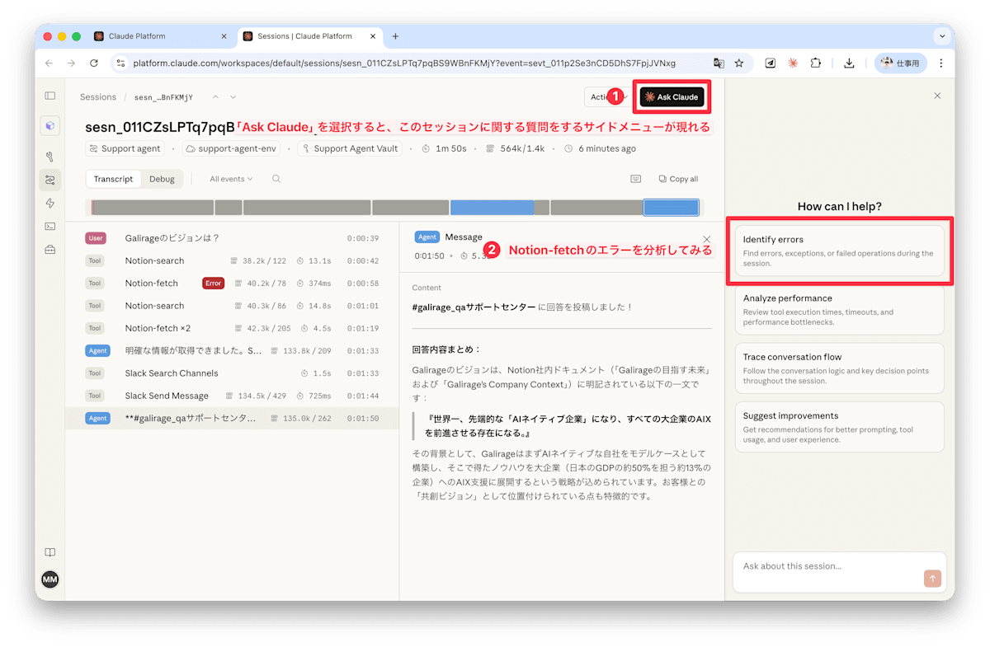This screenshot has width=990, height=647.
Task: Select the highlighted sessions icon in sidebar
Action: pyautogui.click(x=50, y=180)
